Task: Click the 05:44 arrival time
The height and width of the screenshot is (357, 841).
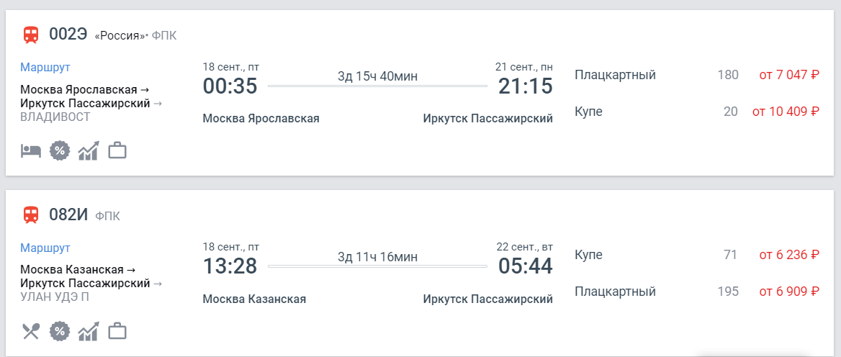Action: pyautogui.click(x=526, y=266)
